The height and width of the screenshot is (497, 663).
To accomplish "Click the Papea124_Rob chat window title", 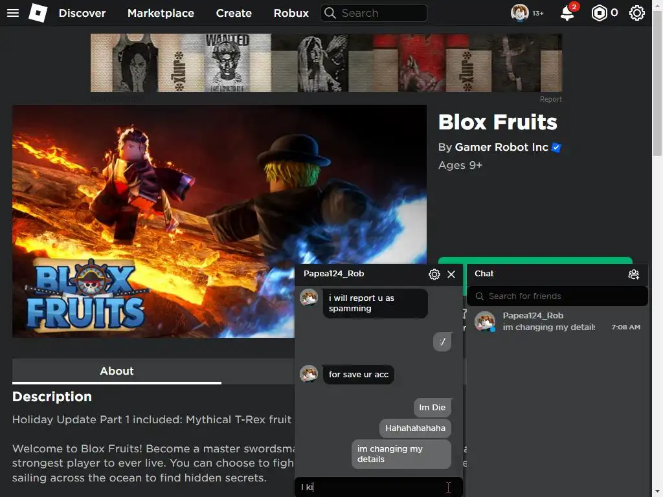I will pyautogui.click(x=333, y=274).
